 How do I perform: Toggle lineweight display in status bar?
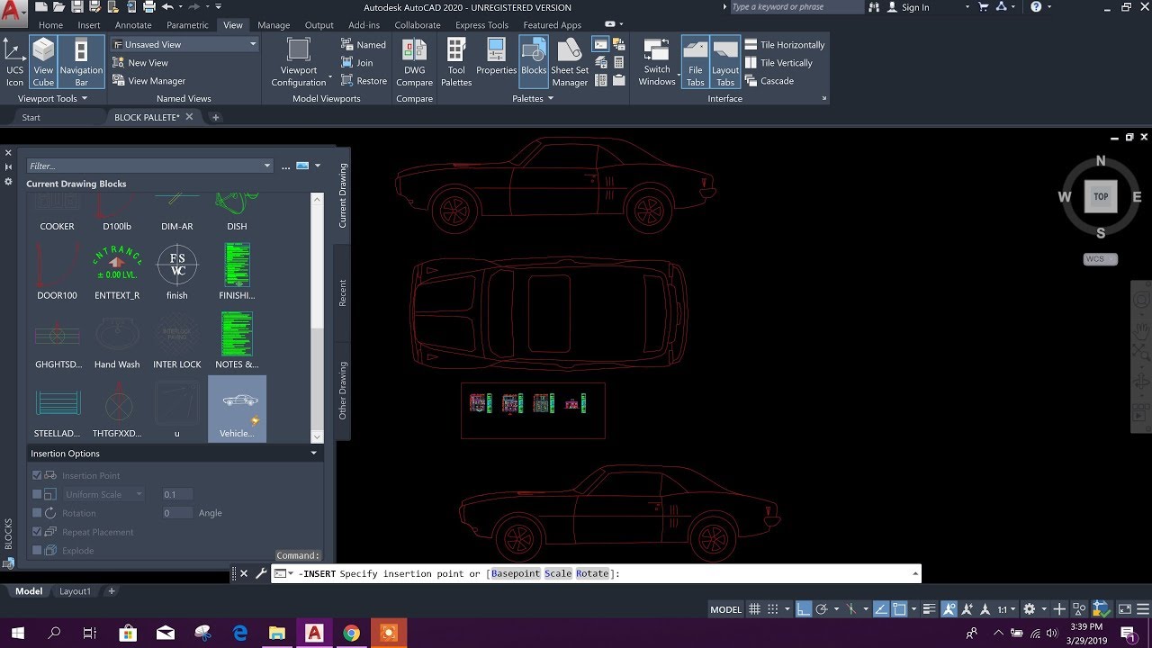click(x=930, y=609)
